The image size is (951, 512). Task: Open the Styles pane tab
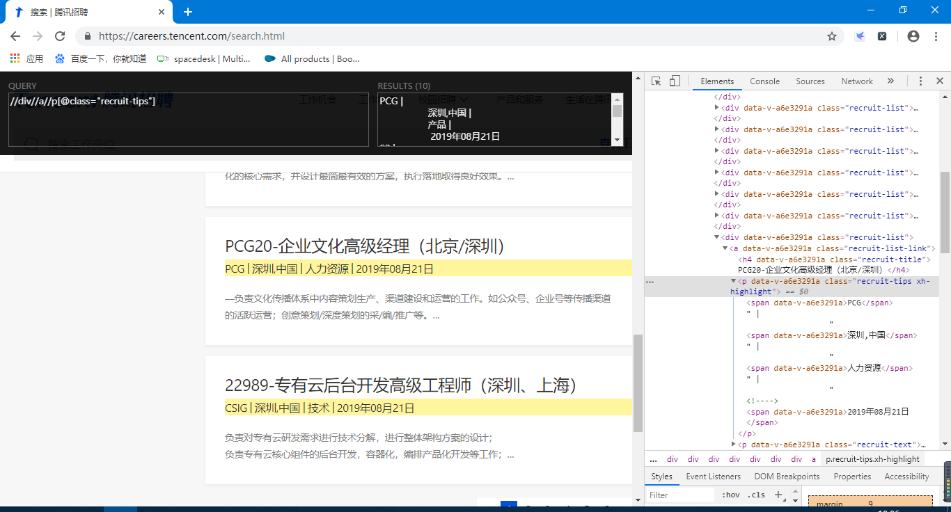pyautogui.click(x=661, y=477)
